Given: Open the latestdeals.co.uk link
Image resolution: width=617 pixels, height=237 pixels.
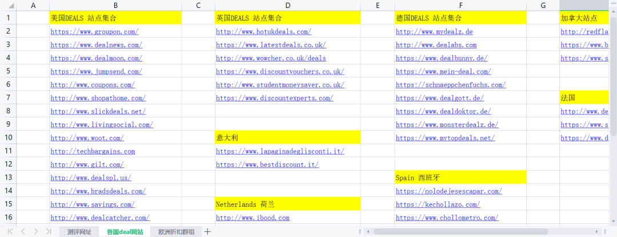Looking at the screenshot, I should click(x=271, y=45).
